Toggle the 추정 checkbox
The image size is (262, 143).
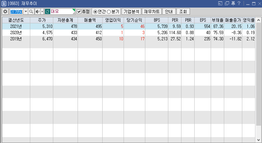click(x=79, y=11)
